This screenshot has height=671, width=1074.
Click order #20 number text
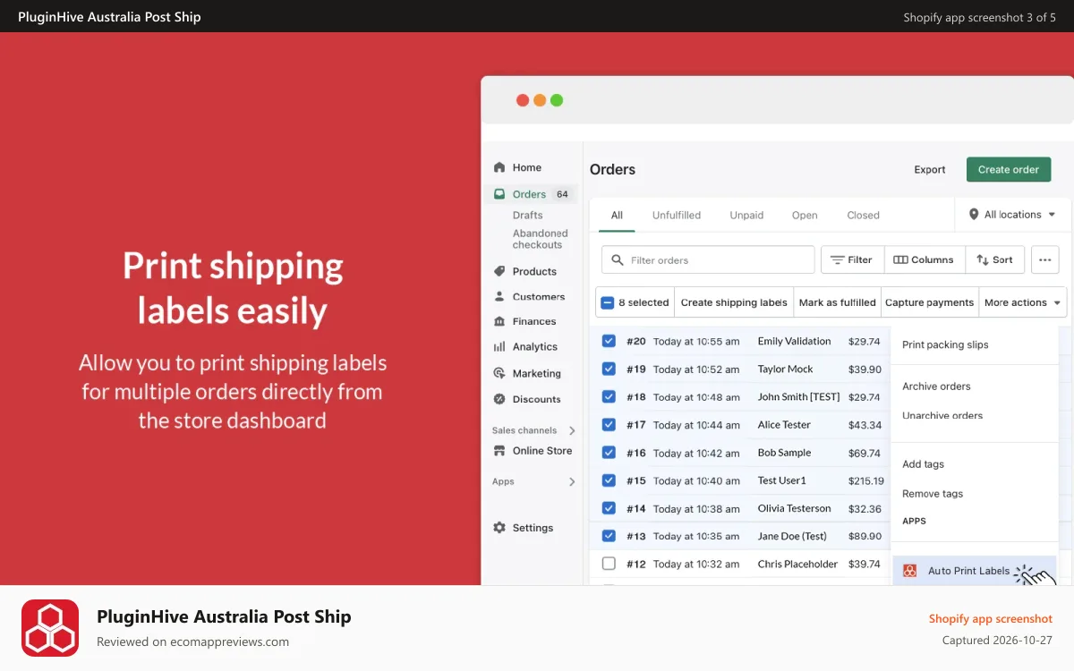click(x=636, y=341)
